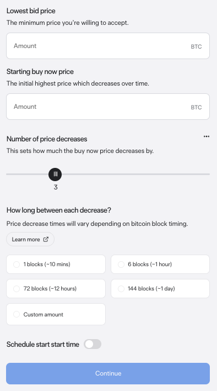Select the 6 blocks (~1 hour) option
This screenshot has height=391, width=217.
point(160,264)
